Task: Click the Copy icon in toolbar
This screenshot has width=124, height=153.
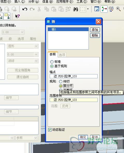Action: click(x=47, y=9)
